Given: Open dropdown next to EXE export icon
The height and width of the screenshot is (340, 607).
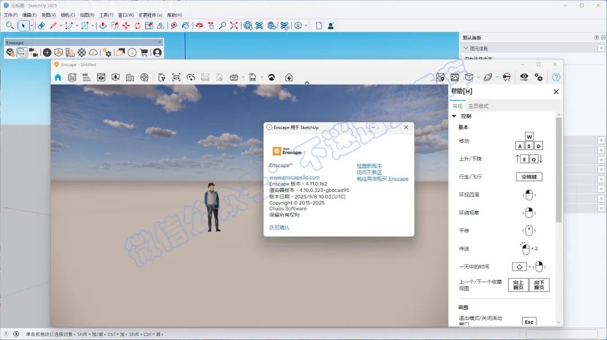Looking at the screenshot, I should click(262, 77).
